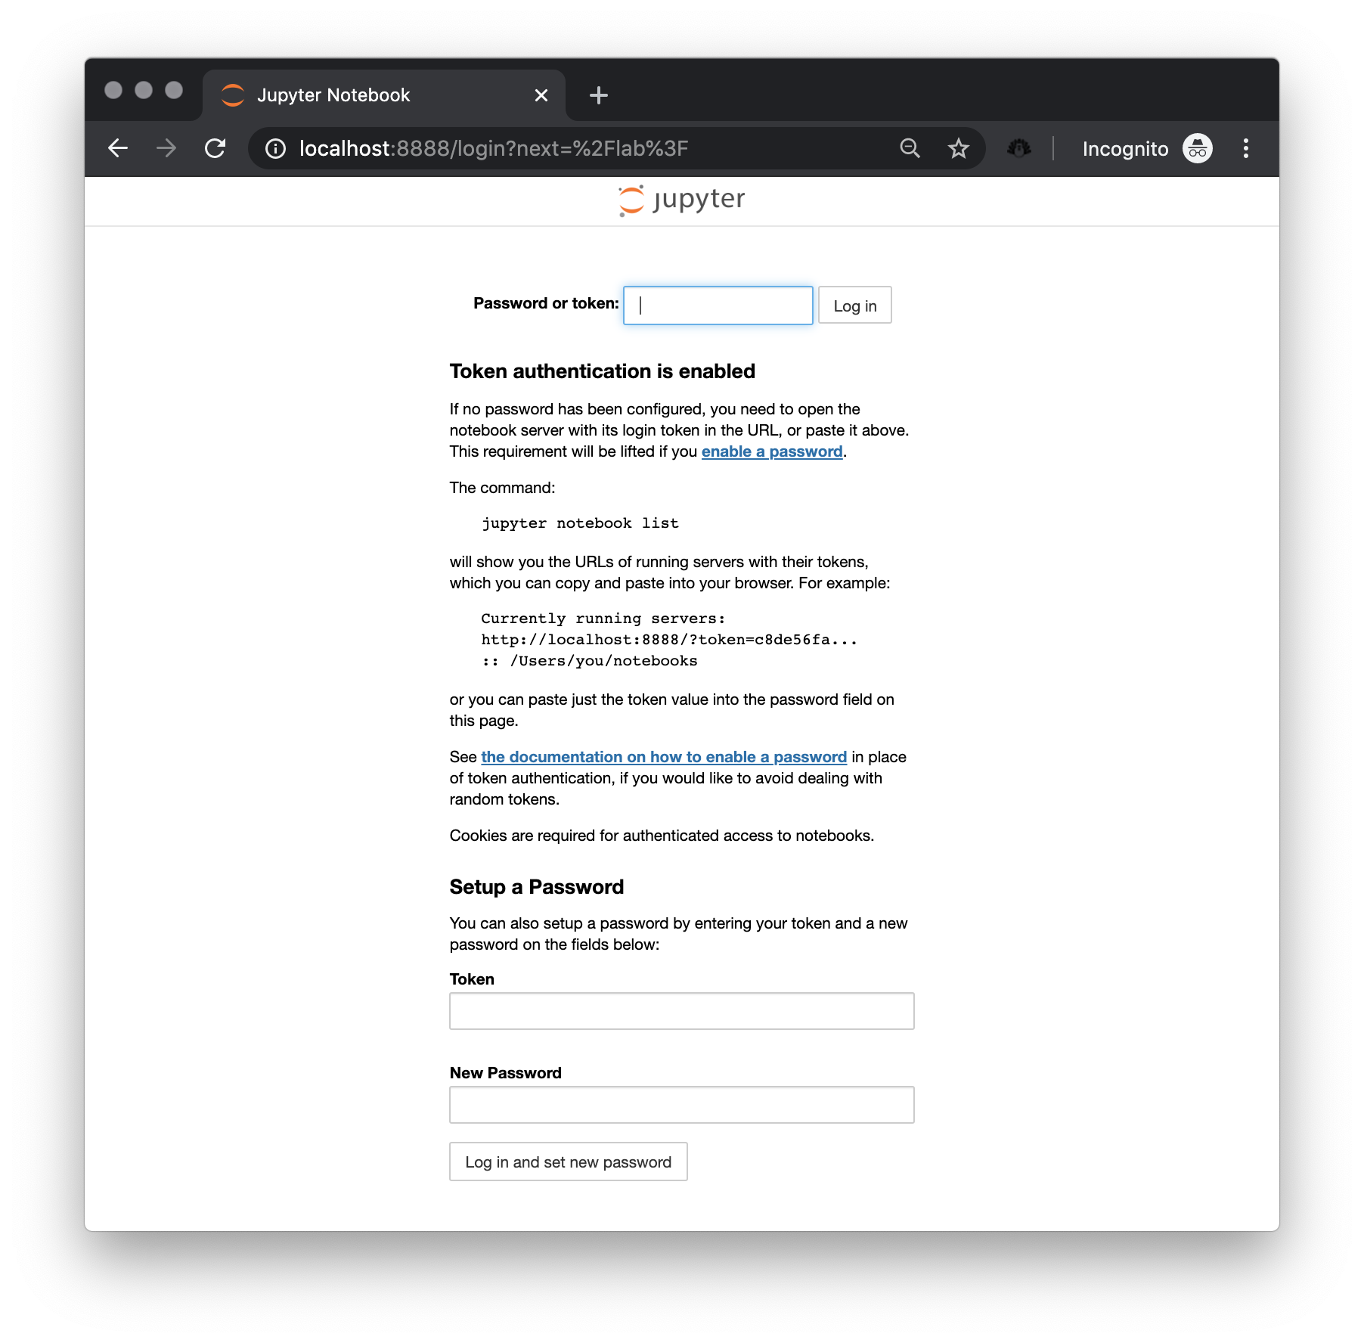The image size is (1364, 1343).
Task: Click the 'The command:' text
Action: click(x=502, y=488)
